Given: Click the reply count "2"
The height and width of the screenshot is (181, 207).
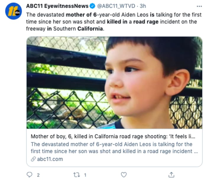Looking at the screenshot, I should (x=38, y=175).
